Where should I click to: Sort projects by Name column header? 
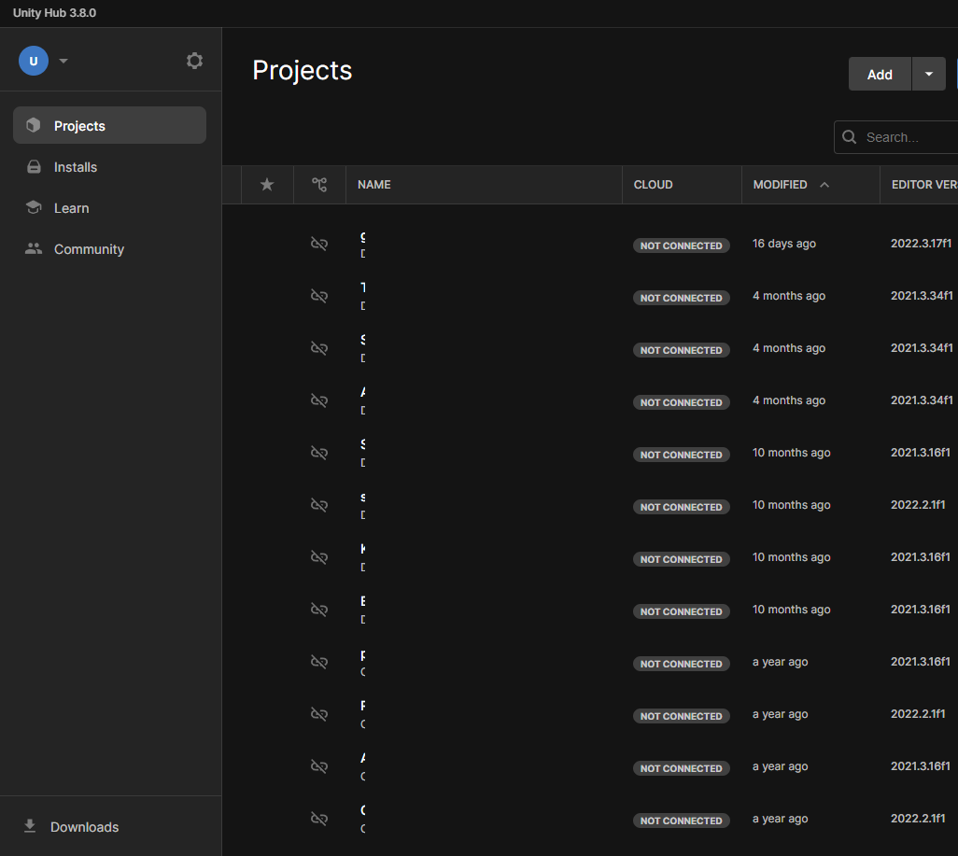pos(374,185)
